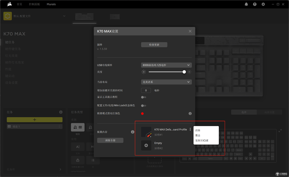Screen dimensions: 289x177
Task: Click K70 MAX Default profile slot thumbnail
Action: [146, 132]
